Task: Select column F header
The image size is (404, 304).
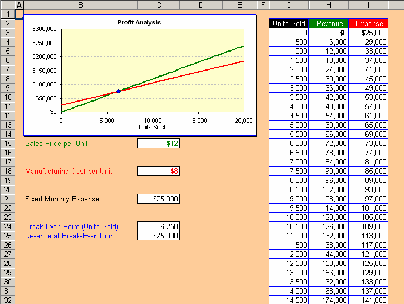Action: [x=263, y=5]
